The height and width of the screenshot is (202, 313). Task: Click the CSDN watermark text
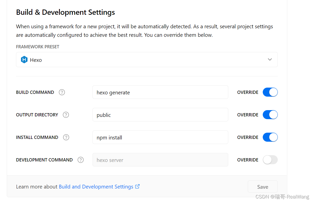click(282, 197)
